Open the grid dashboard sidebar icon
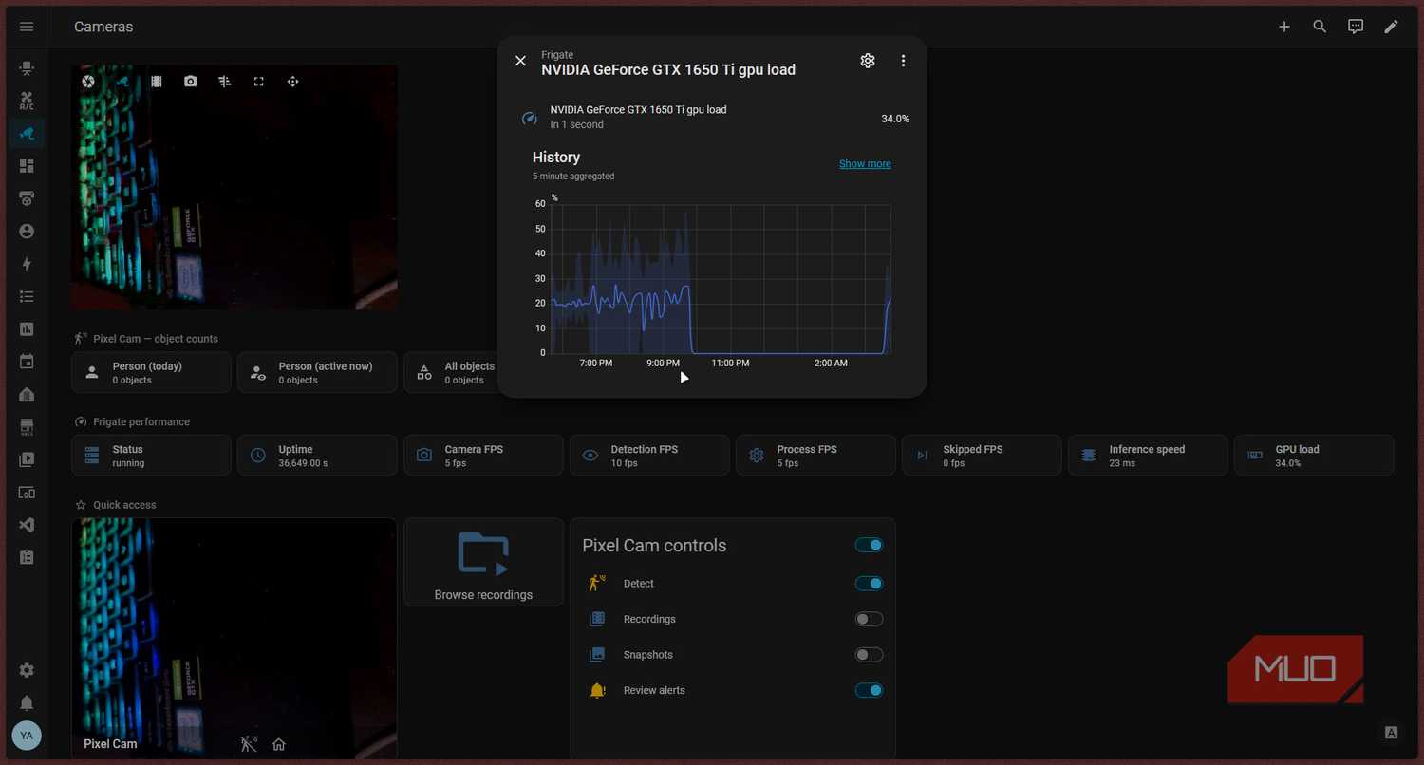 pos(27,166)
